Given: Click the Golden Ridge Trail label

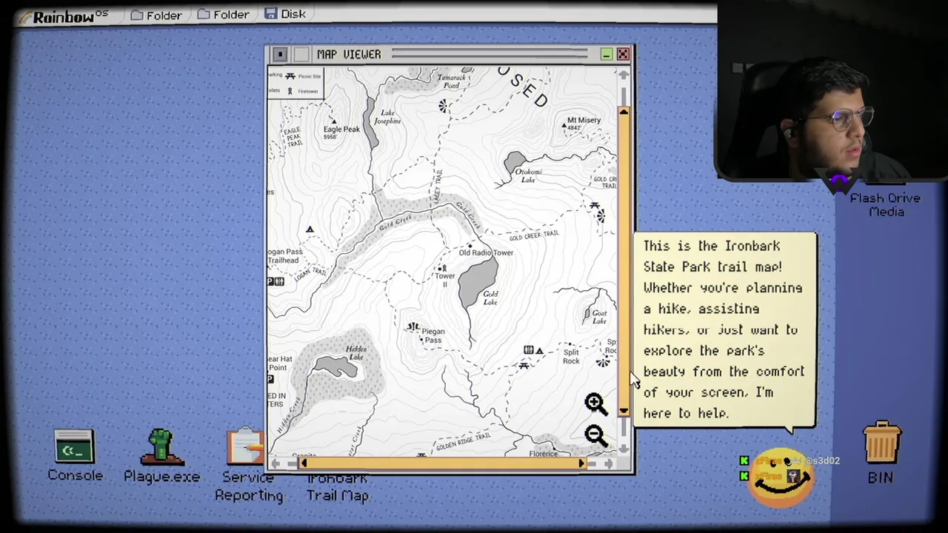Looking at the screenshot, I should (x=464, y=441).
